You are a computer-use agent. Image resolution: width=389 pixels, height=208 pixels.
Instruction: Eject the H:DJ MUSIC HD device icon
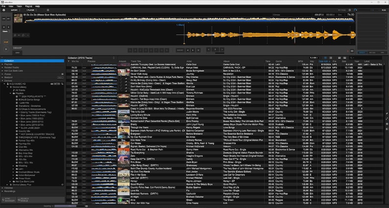point(62,84)
